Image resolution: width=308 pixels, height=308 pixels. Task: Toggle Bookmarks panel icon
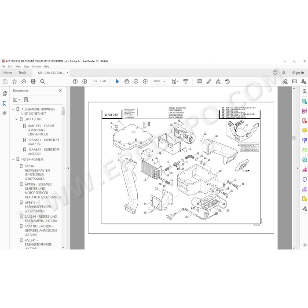[5, 103]
